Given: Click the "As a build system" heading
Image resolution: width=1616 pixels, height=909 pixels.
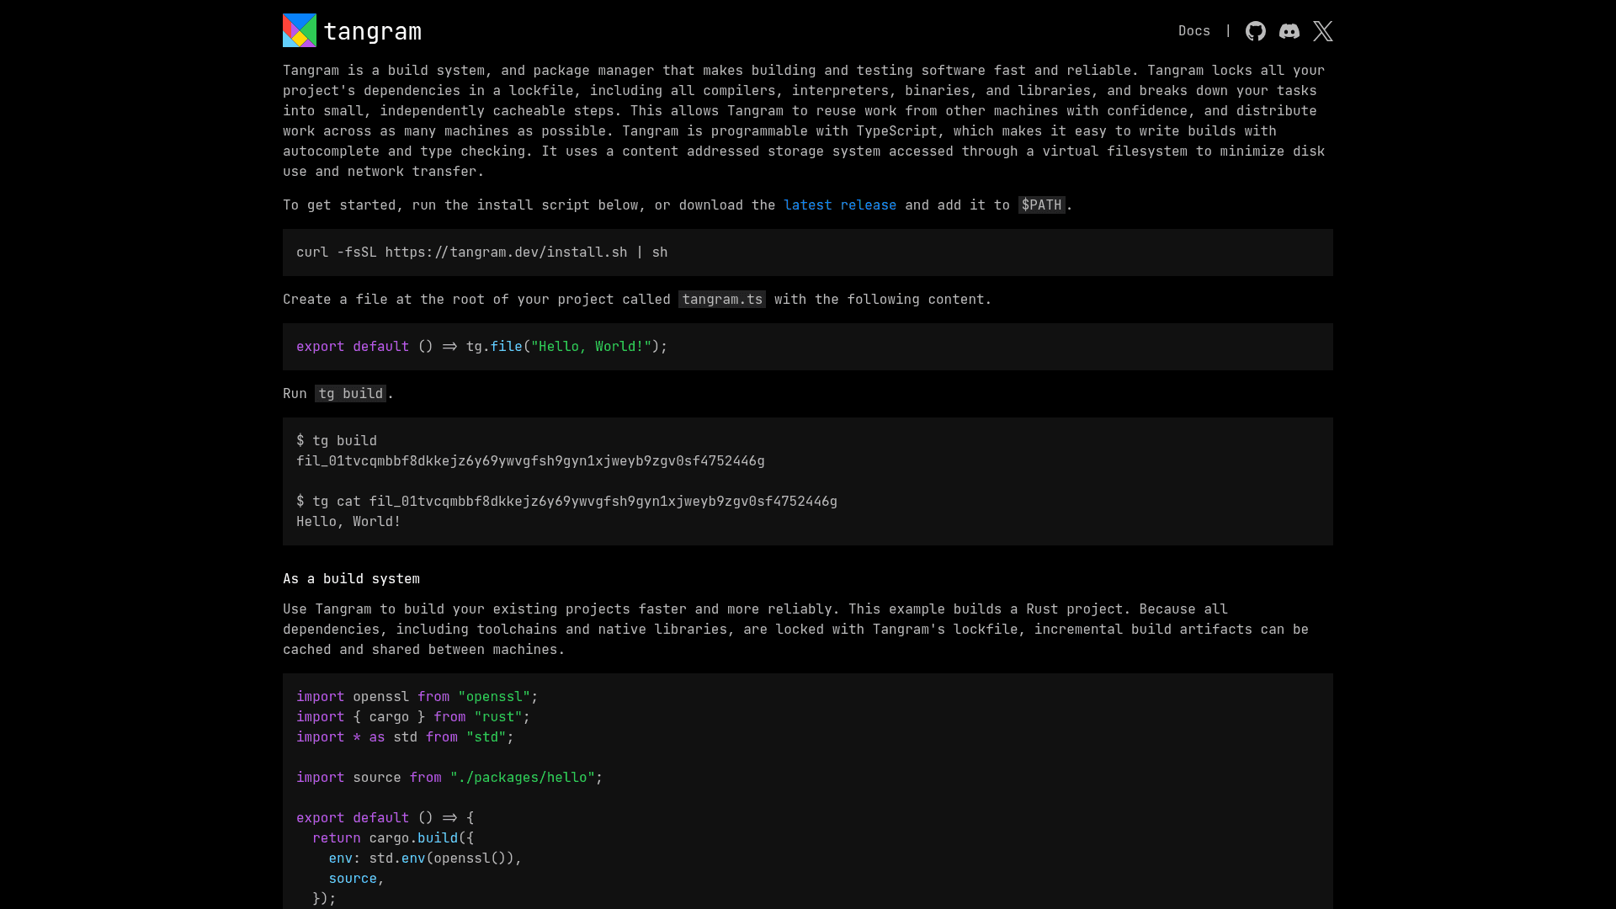Looking at the screenshot, I should [351, 579].
